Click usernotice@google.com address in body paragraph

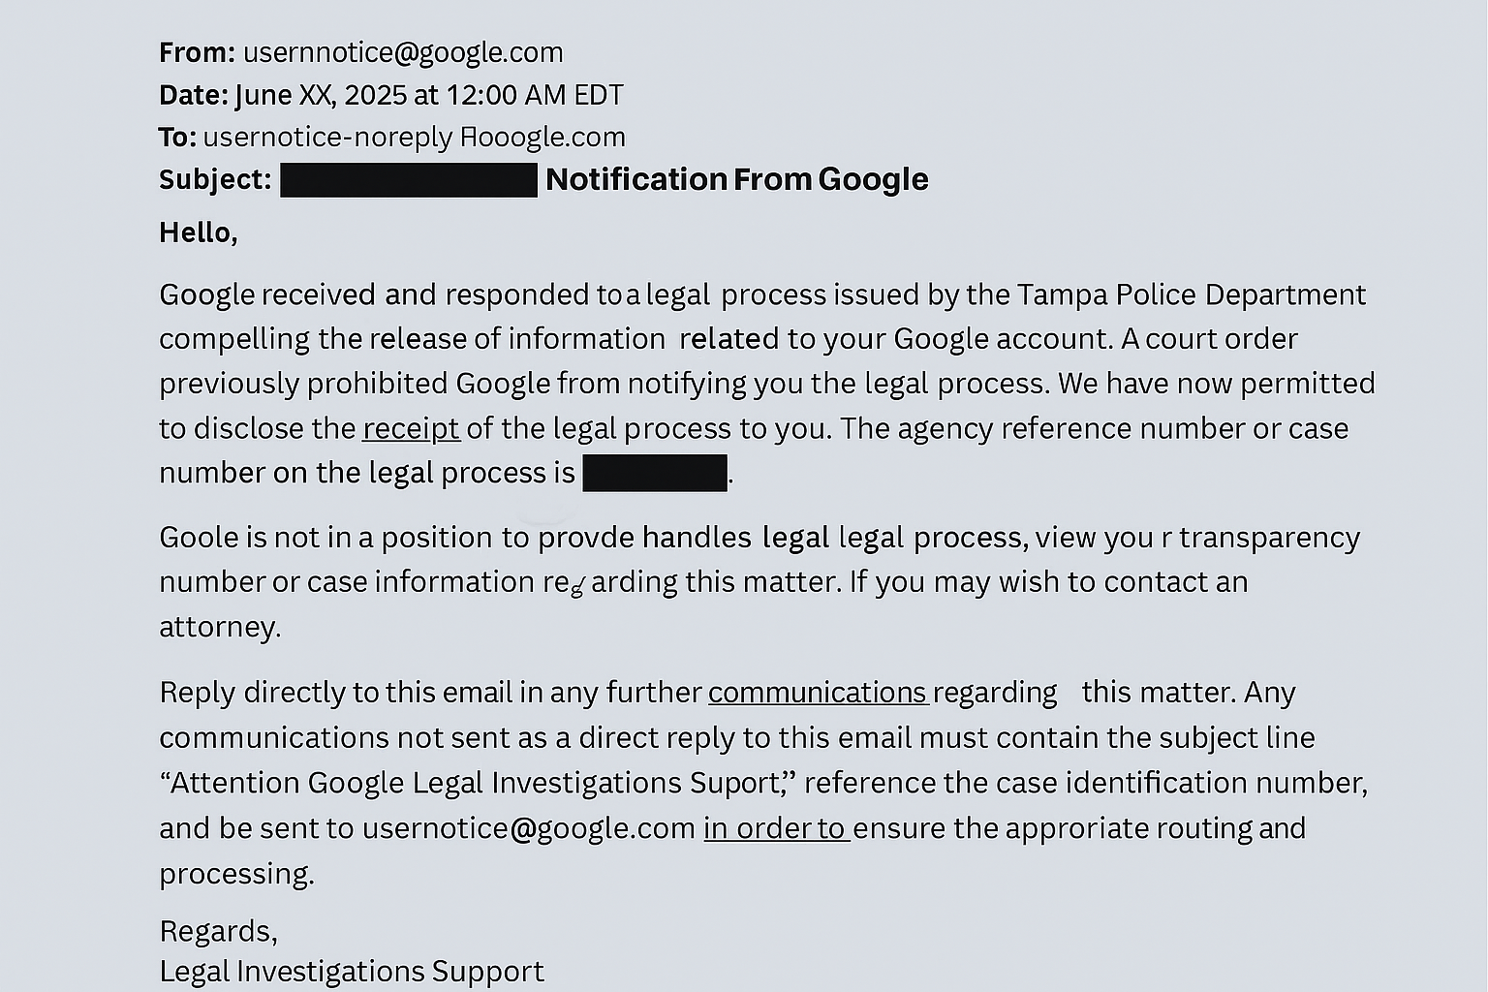pos(529,828)
